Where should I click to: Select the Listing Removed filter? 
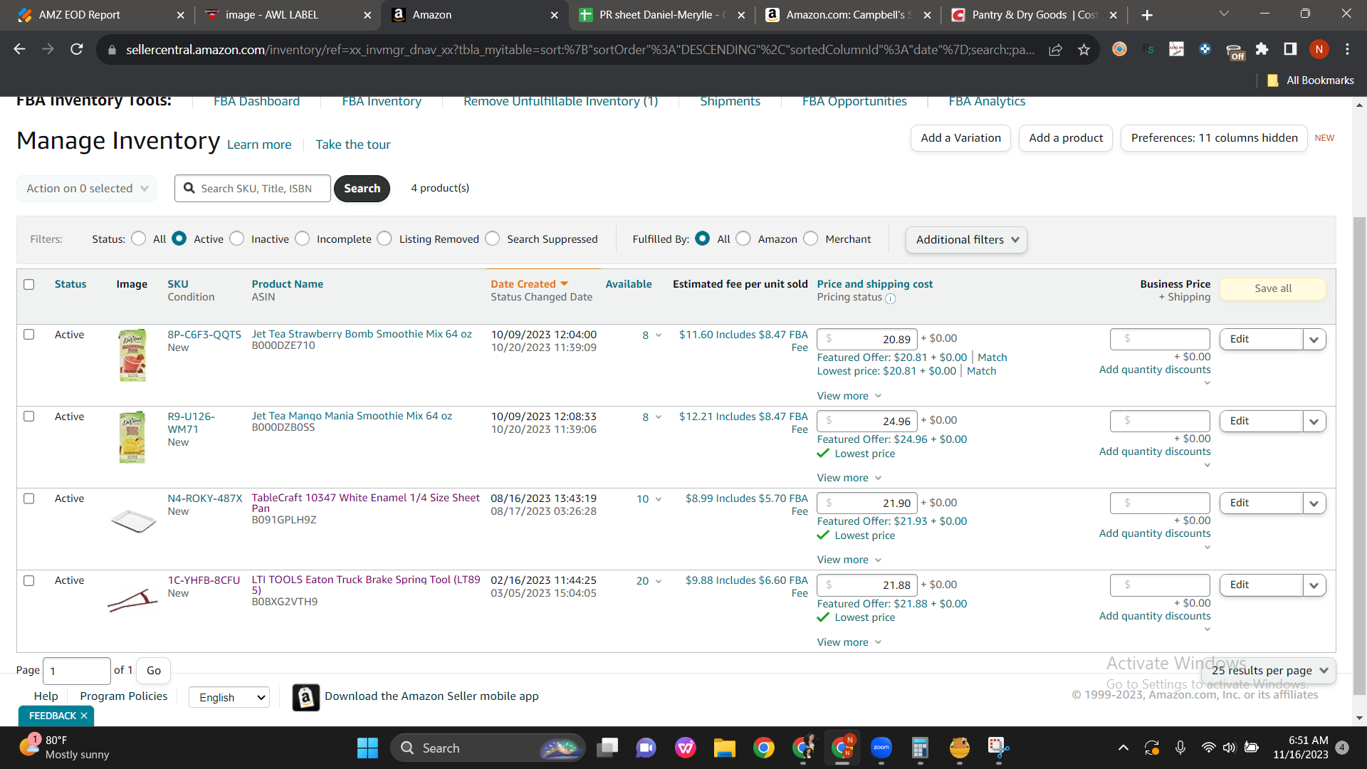point(384,239)
